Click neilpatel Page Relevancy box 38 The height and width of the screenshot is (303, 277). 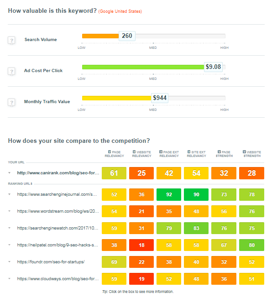114,245
